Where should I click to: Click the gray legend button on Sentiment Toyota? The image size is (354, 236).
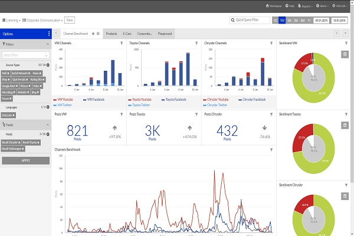coord(345,125)
